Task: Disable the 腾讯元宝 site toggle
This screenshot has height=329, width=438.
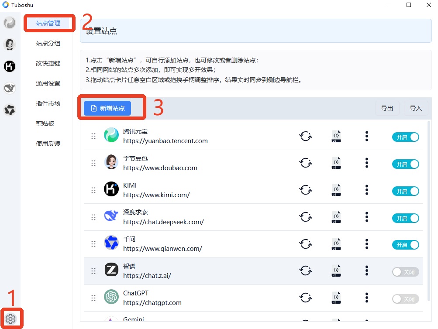Action: (406, 137)
